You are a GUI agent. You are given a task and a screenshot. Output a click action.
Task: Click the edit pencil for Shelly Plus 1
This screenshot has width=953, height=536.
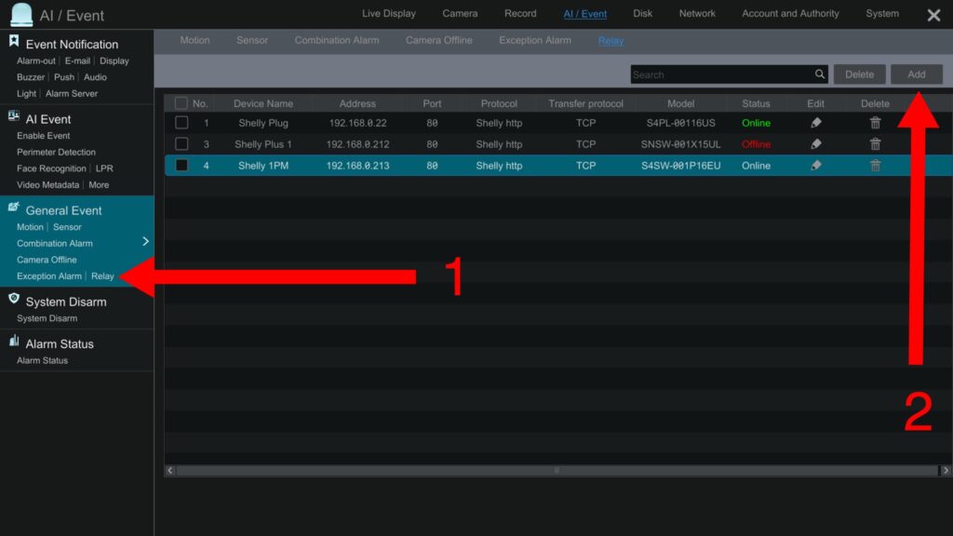point(815,144)
